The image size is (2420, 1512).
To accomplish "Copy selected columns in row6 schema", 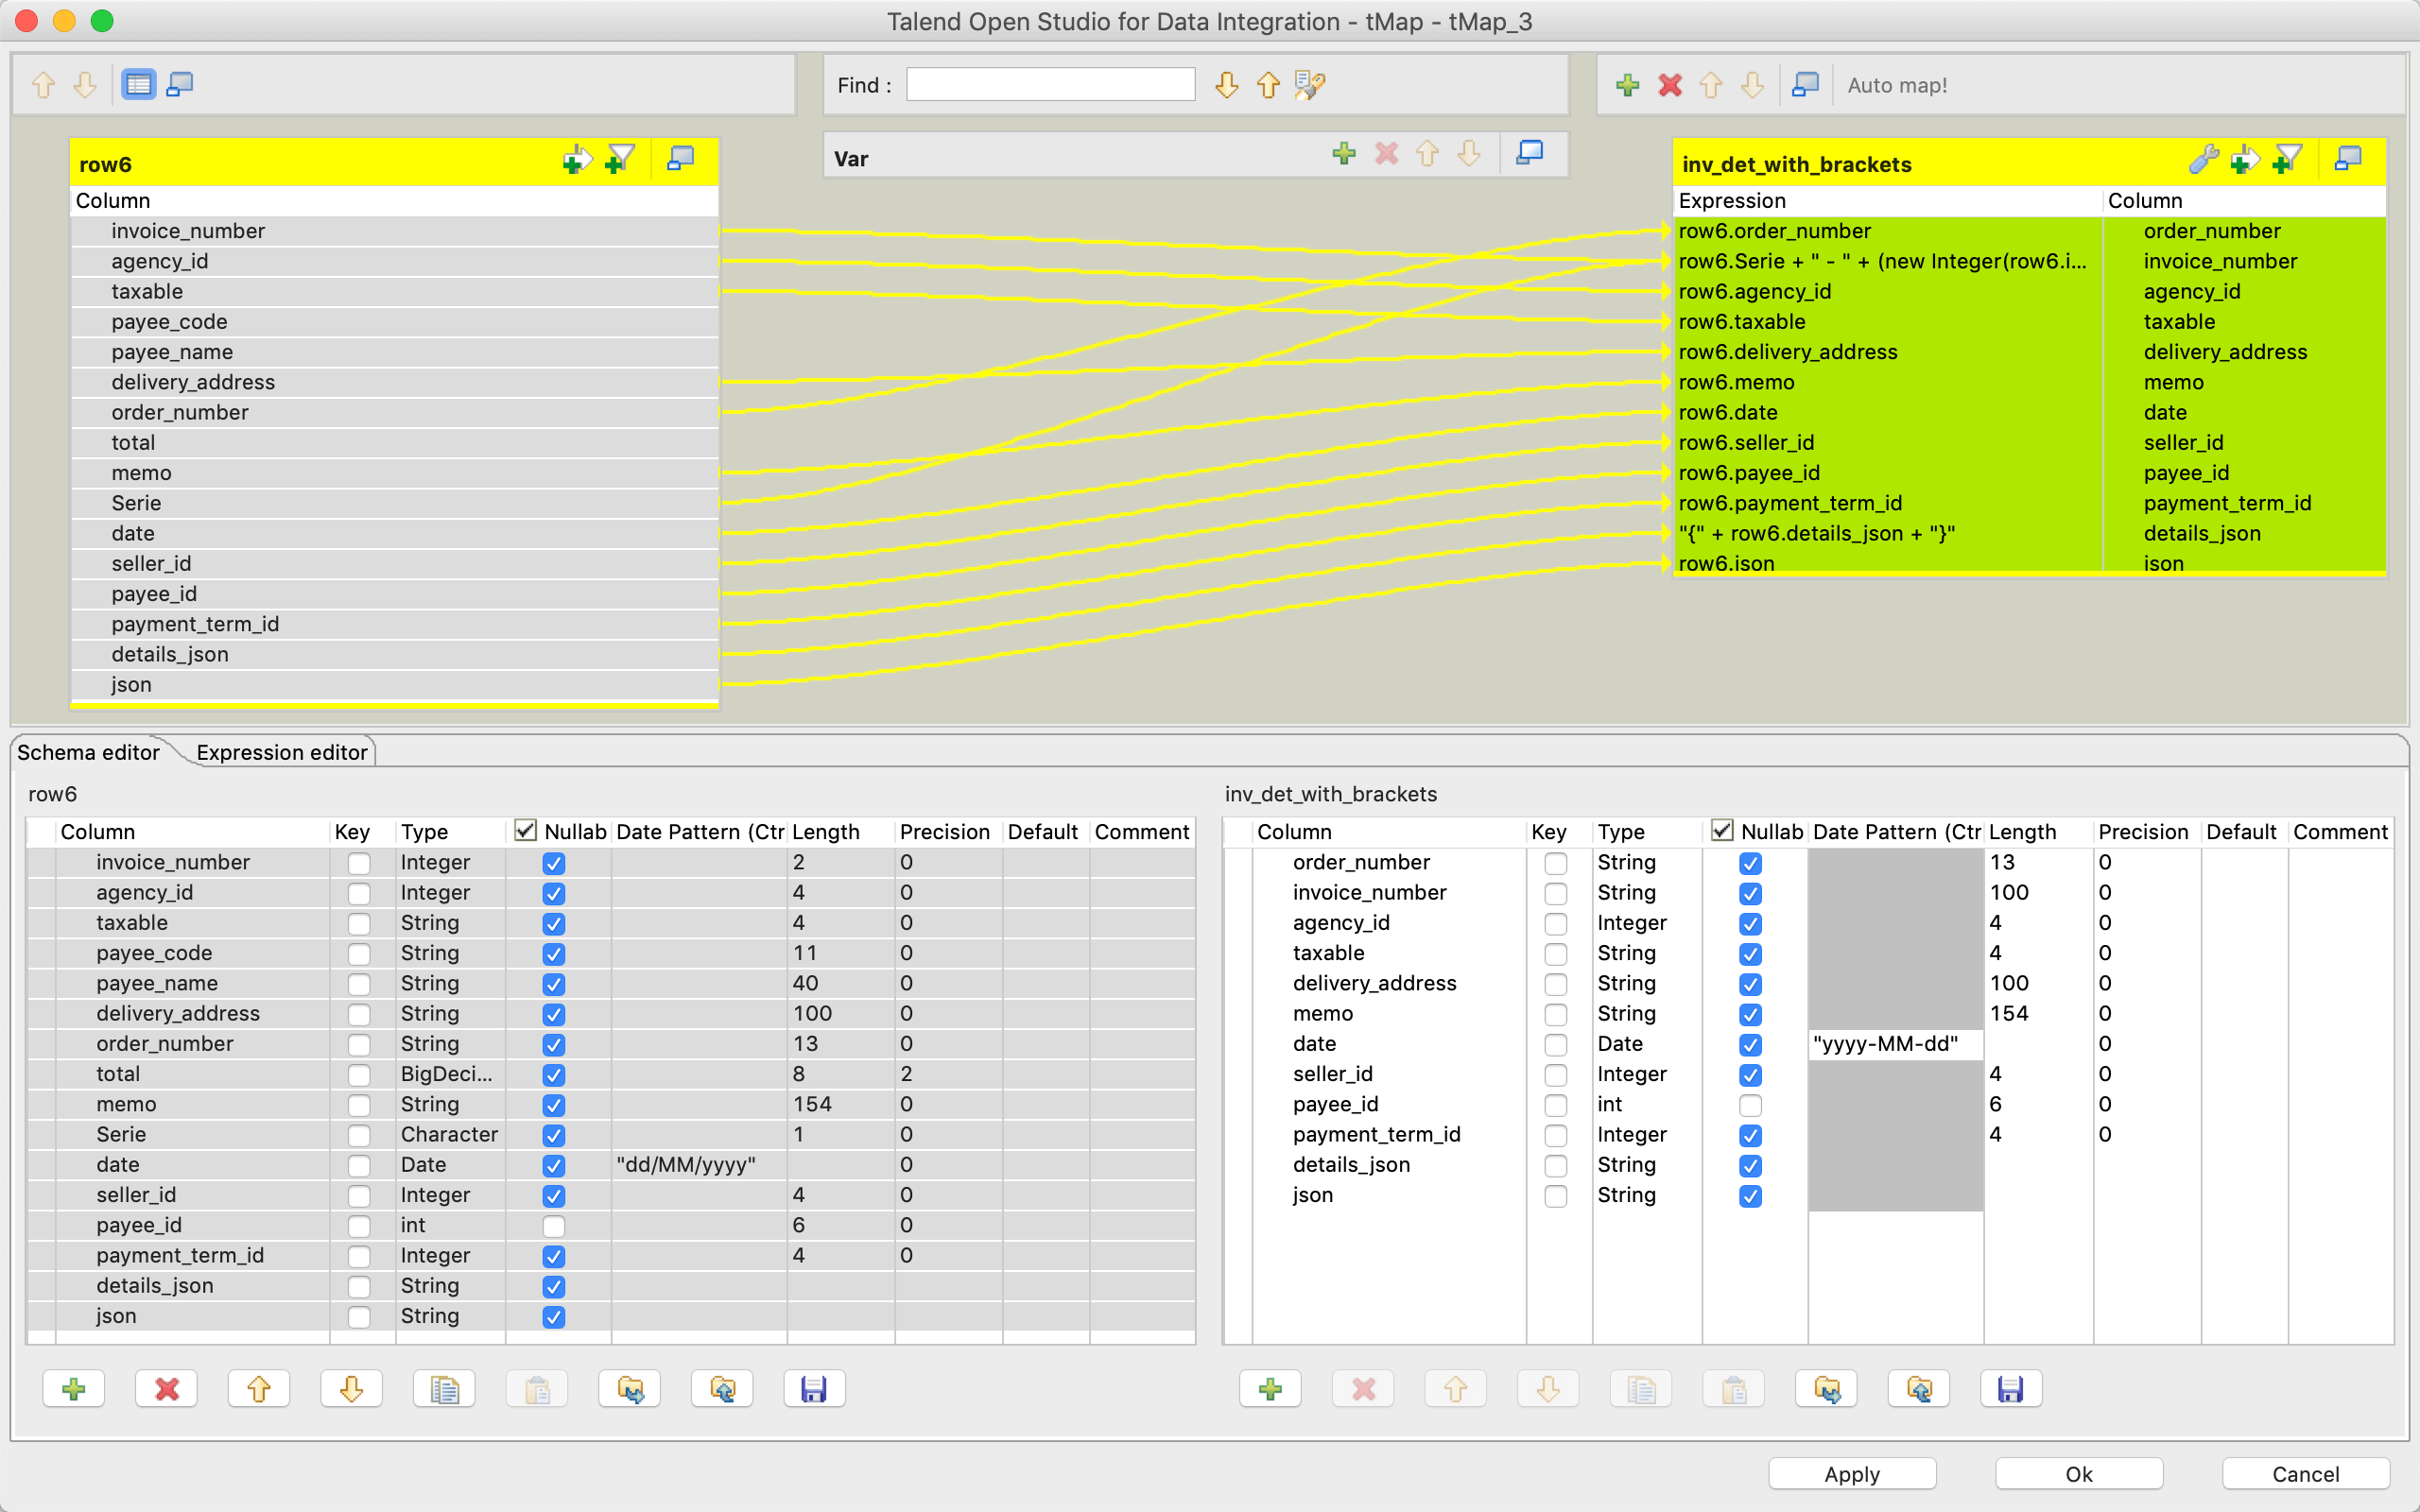I will tap(444, 1388).
